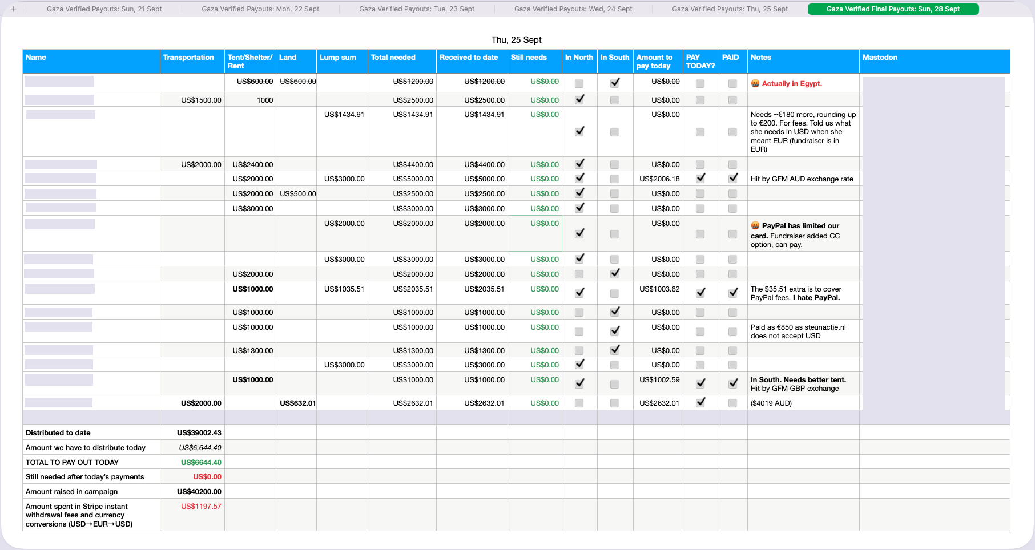Click the 'Mastodon' column header cell
The height and width of the screenshot is (550, 1035).
(x=880, y=58)
